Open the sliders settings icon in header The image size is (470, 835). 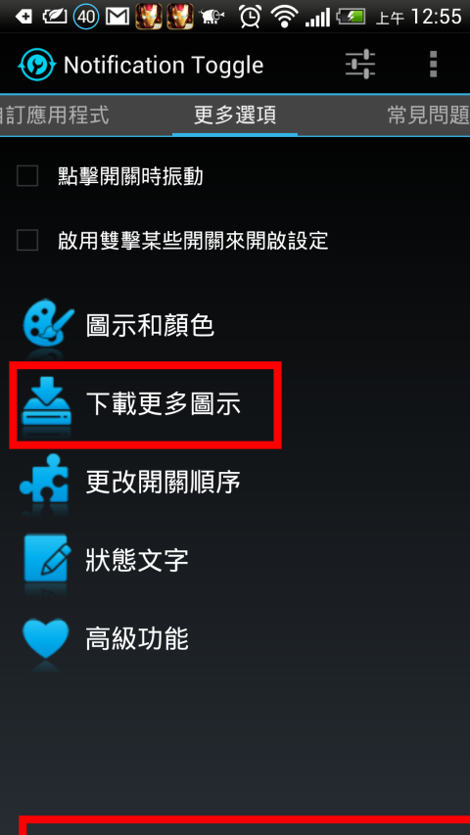click(x=360, y=65)
